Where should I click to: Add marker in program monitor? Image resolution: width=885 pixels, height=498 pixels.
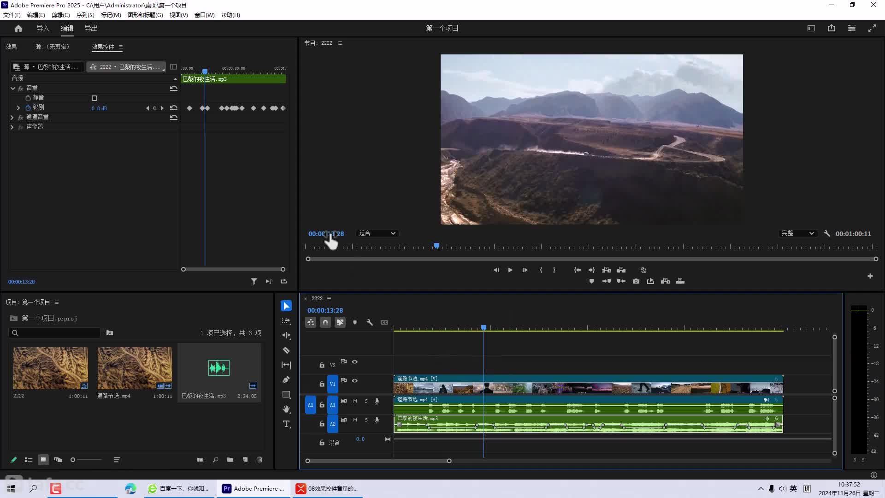[x=591, y=281]
